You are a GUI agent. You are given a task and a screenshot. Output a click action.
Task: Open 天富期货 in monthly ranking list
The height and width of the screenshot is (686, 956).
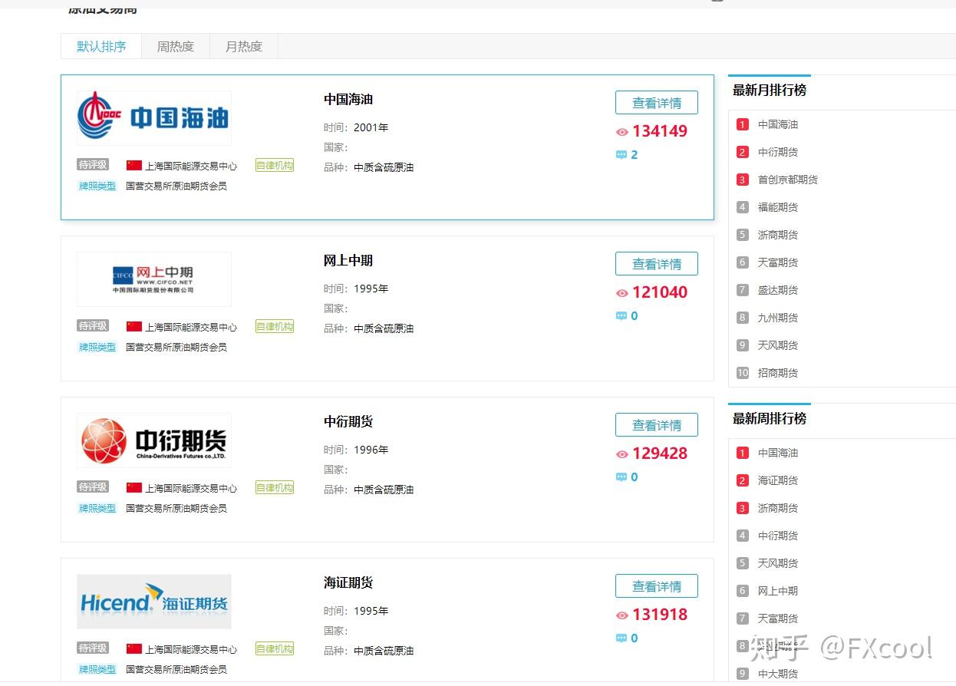pyautogui.click(x=778, y=262)
